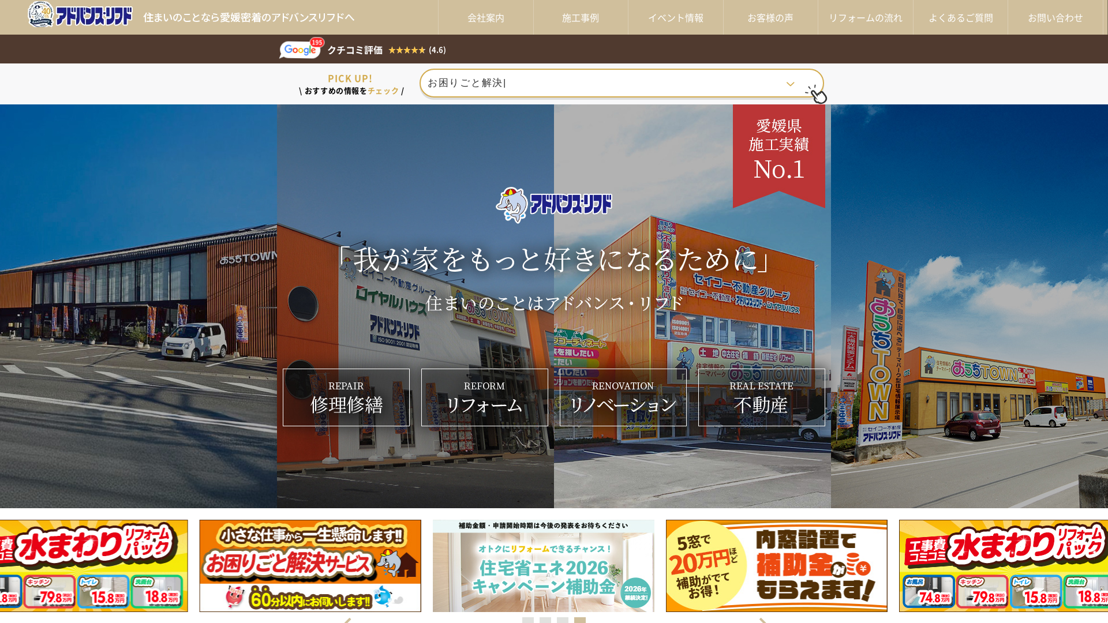Expand the dropdown chevron beside the search field
This screenshot has height=623, width=1108.
790,84
